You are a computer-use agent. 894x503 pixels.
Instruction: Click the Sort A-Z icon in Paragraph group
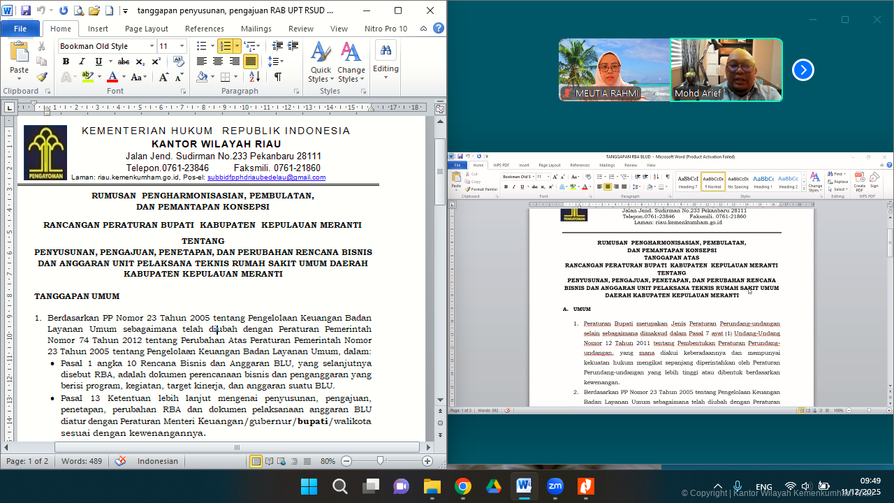252,77
